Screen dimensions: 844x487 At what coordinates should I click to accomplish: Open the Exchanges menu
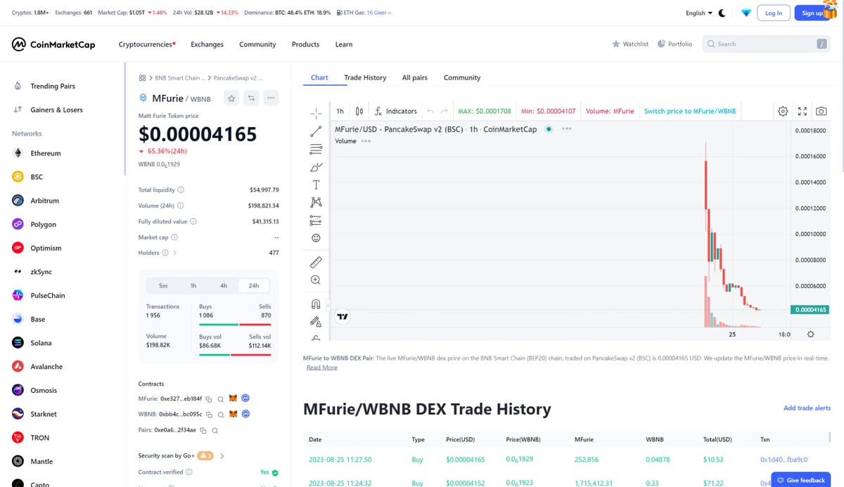tap(207, 44)
